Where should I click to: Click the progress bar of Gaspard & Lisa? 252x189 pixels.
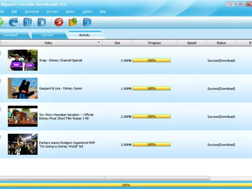(x=152, y=89)
